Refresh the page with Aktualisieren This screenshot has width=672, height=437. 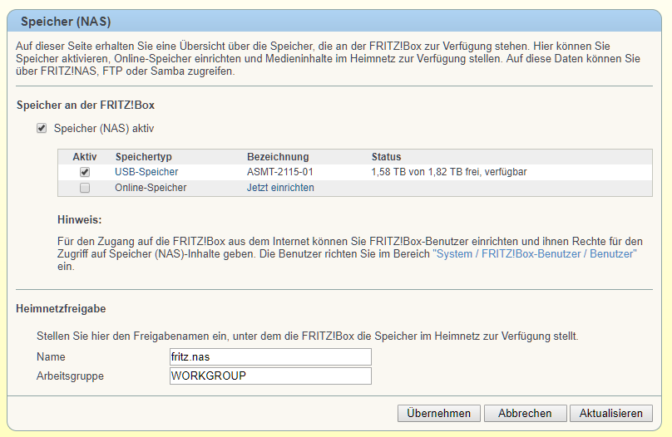(x=610, y=413)
